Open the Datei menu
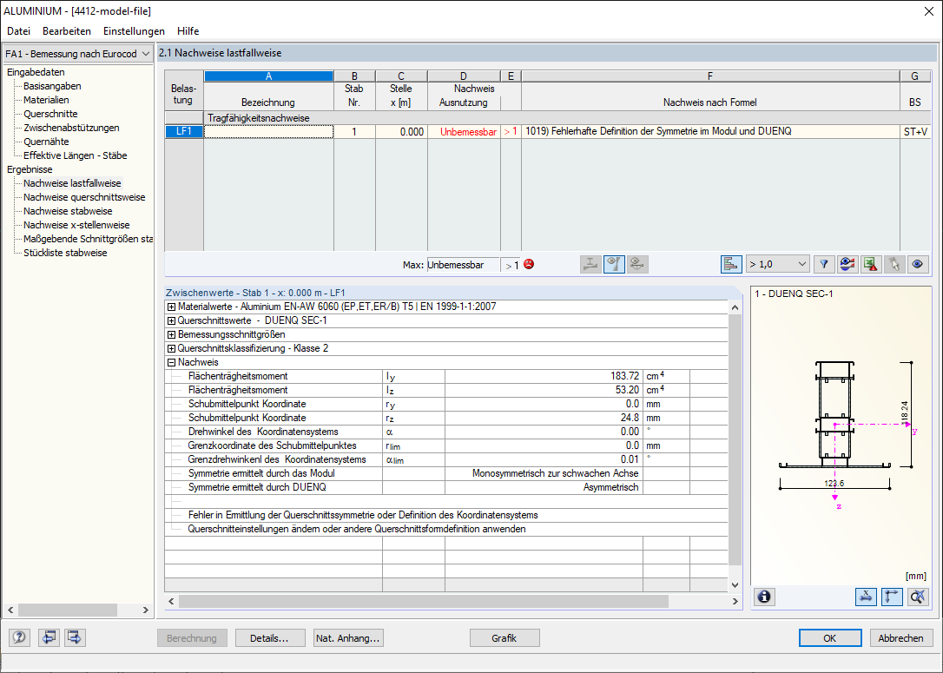Screen dimensions: 943x673 coord(18,31)
